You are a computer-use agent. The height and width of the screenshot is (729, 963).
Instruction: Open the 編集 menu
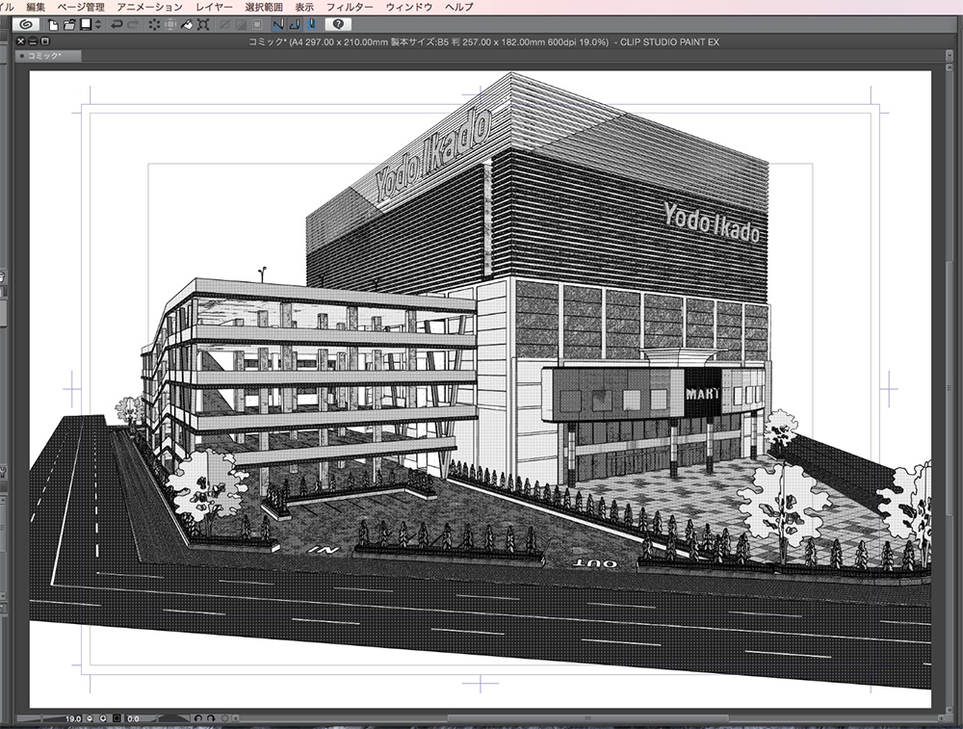pyautogui.click(x=36, y=7)
